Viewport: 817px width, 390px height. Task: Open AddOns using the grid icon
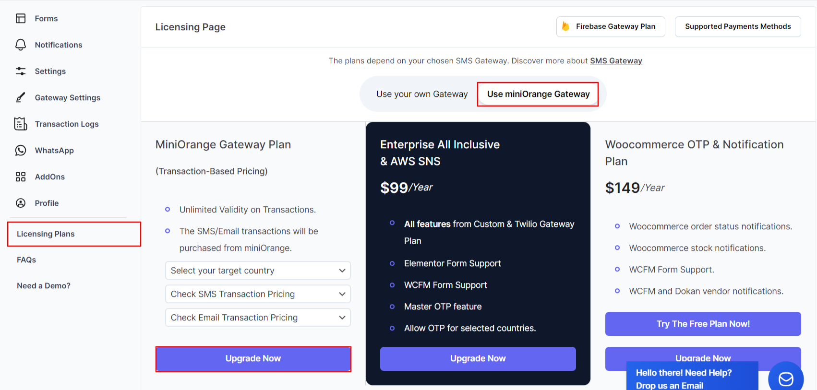pyautogui.click(x=21, y=177)
